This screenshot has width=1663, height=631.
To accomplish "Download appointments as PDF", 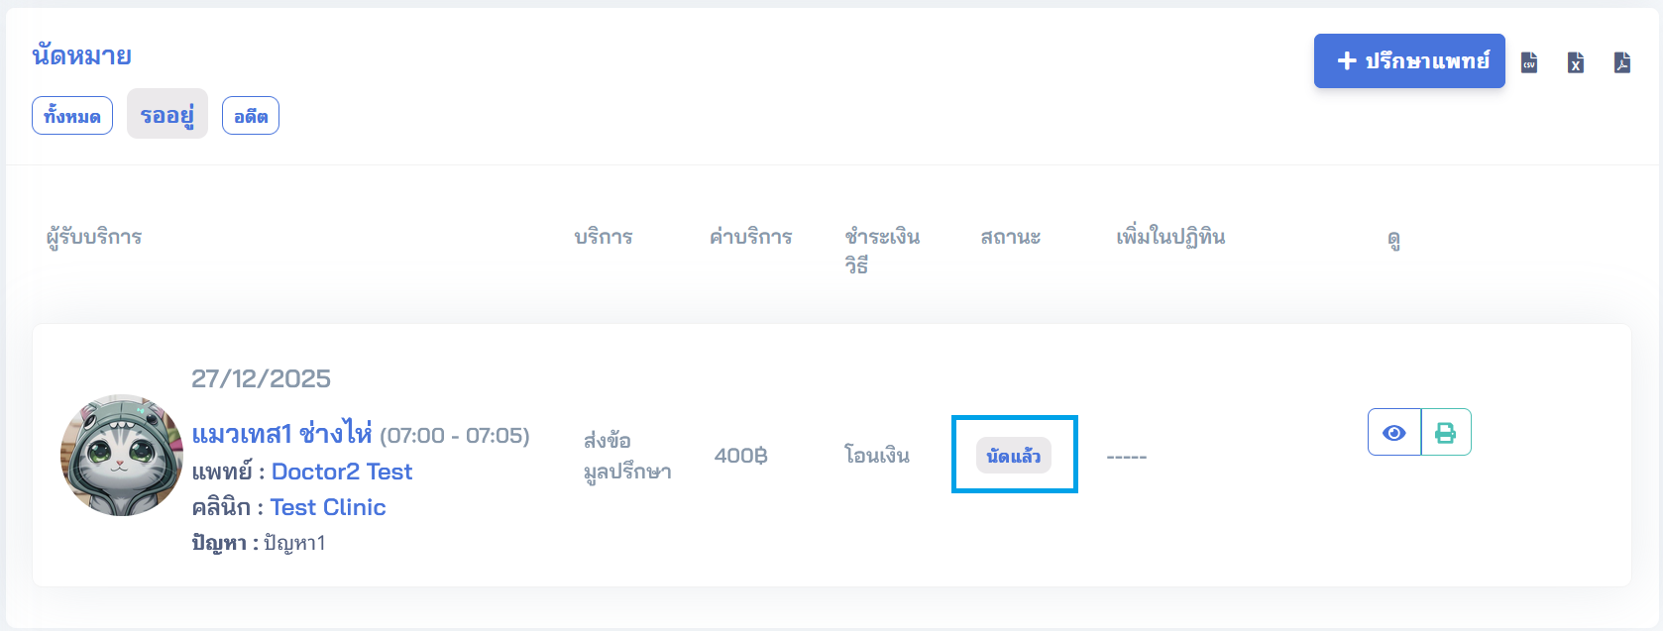I will tap(1622, 62).
